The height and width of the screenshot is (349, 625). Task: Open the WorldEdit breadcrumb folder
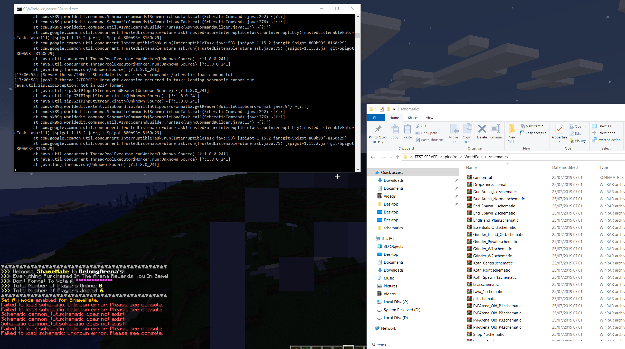(473, 157)
